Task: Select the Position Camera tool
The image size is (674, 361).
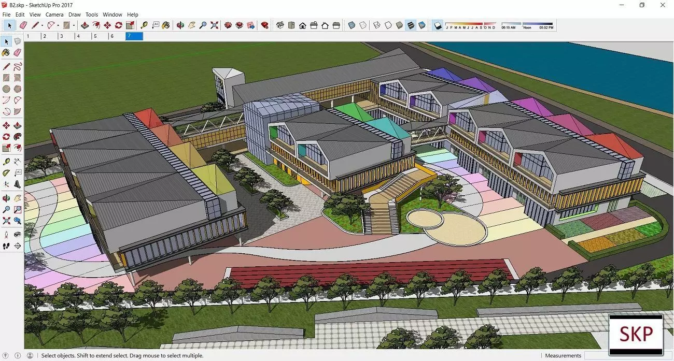Action: pyautogui.click(x=6, y=235)
